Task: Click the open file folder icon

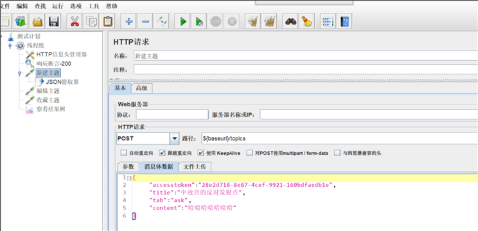Action: pyautogui.click(x=37, y=21)
